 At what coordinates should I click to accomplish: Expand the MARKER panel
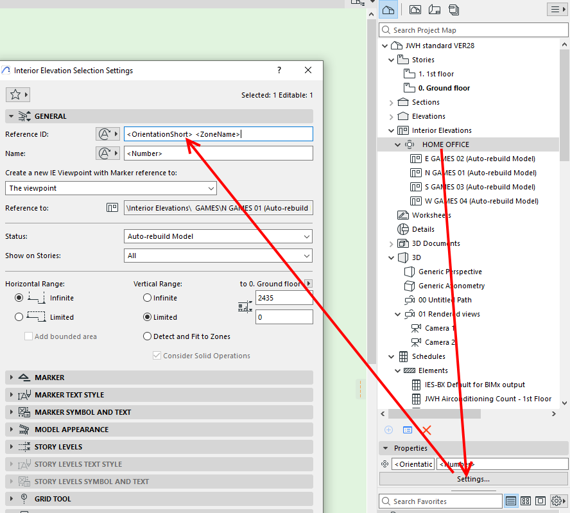point(12,378)
